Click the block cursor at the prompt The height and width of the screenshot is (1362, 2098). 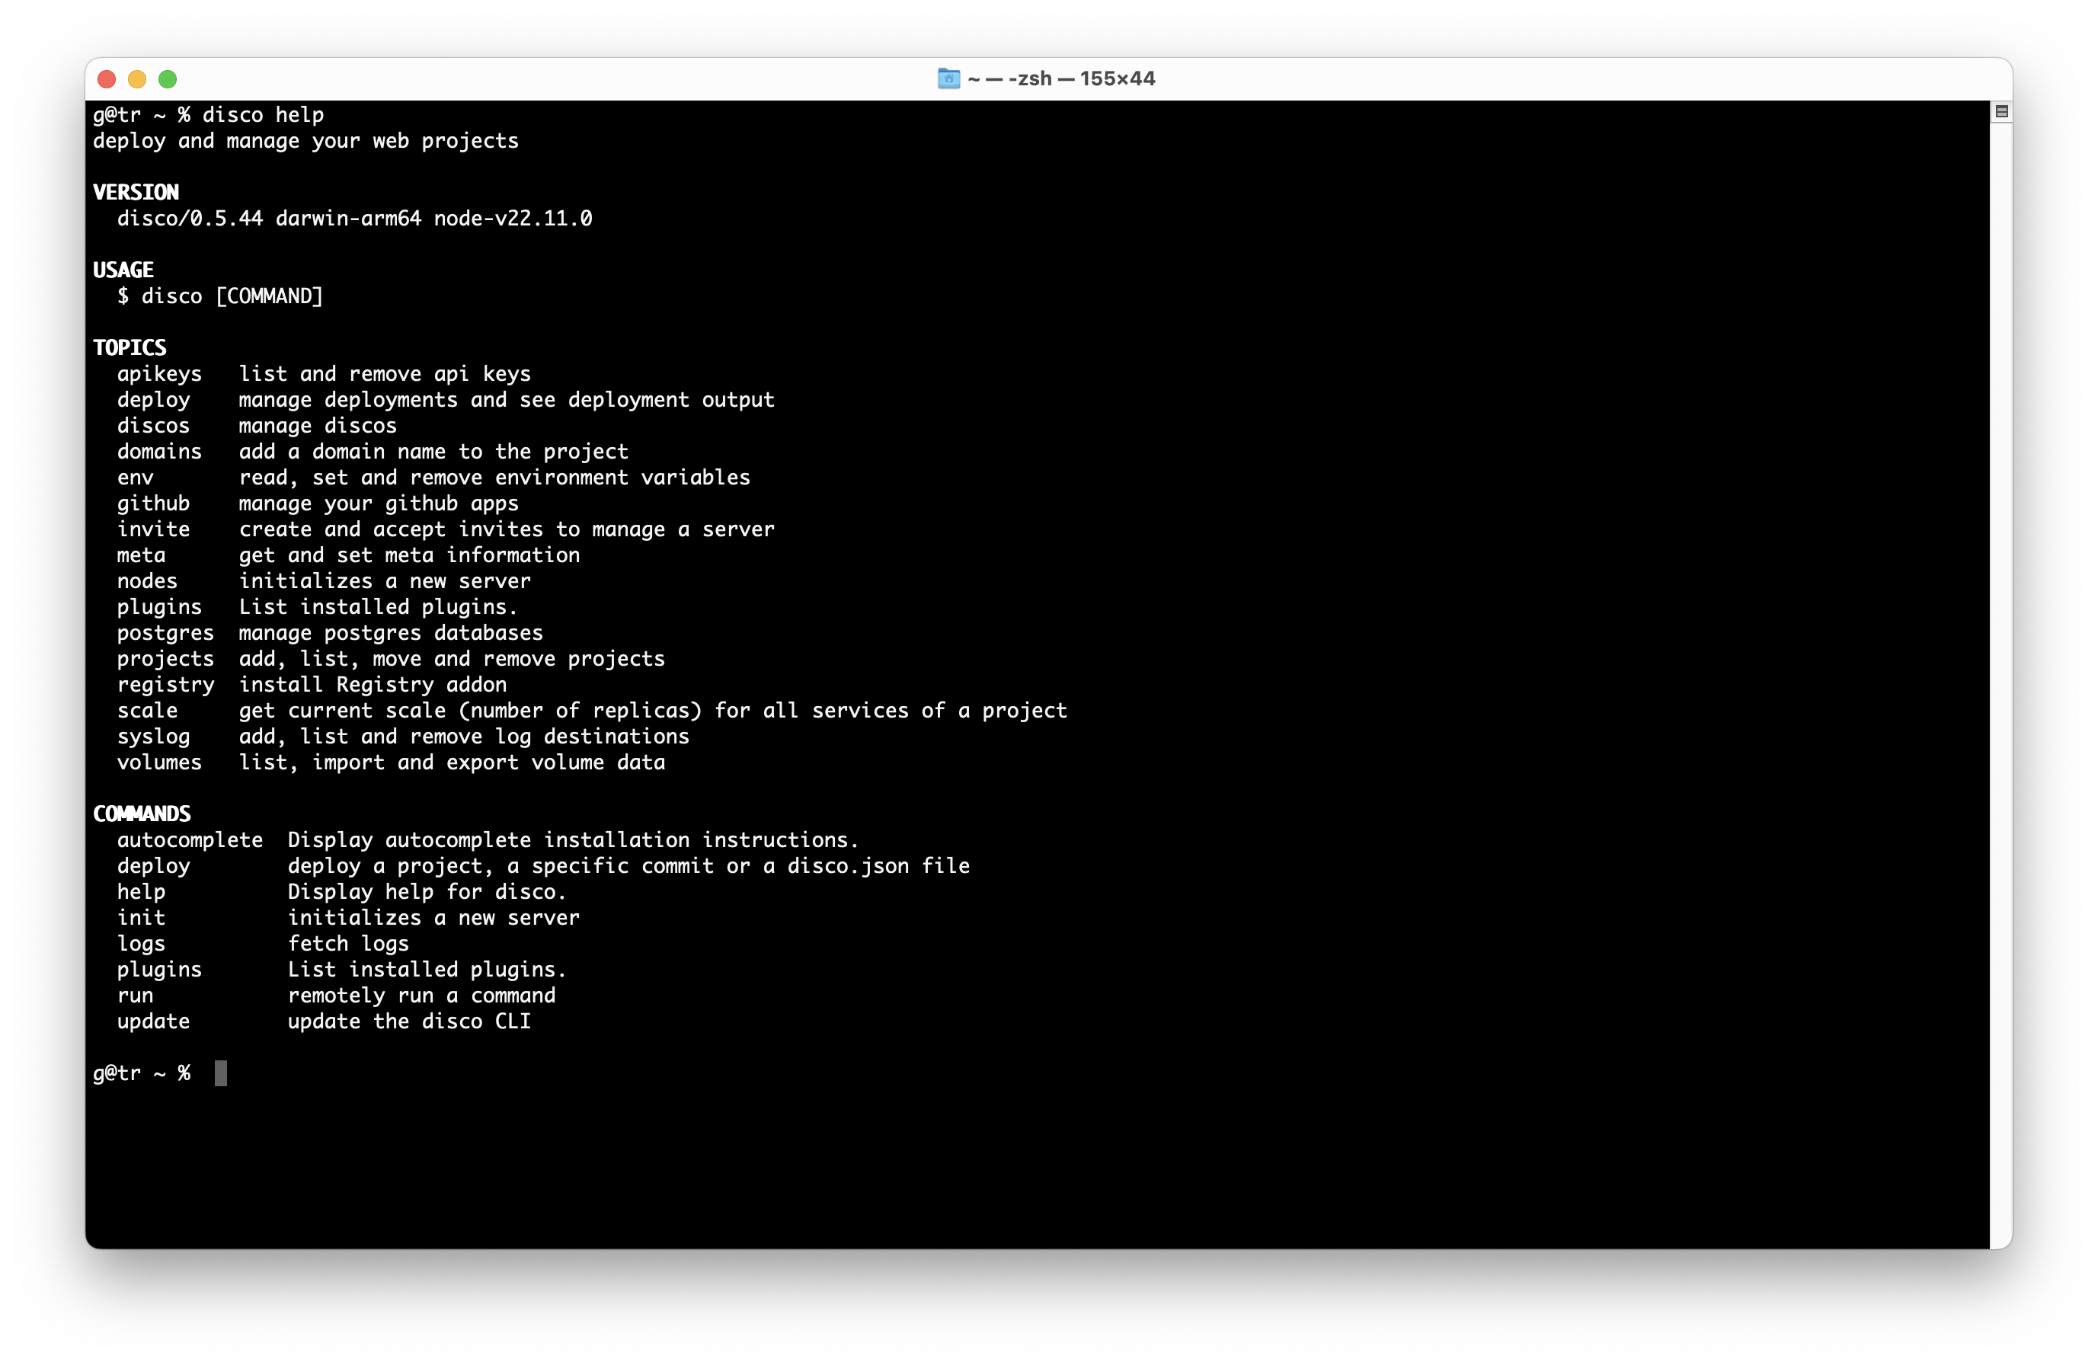(x=220, y=1073)
